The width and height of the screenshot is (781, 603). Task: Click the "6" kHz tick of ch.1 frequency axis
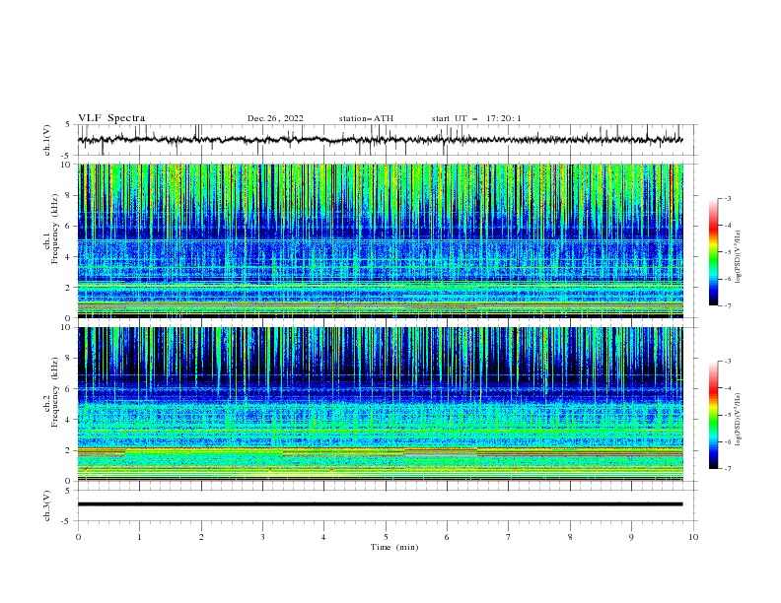tap(68, 226)
